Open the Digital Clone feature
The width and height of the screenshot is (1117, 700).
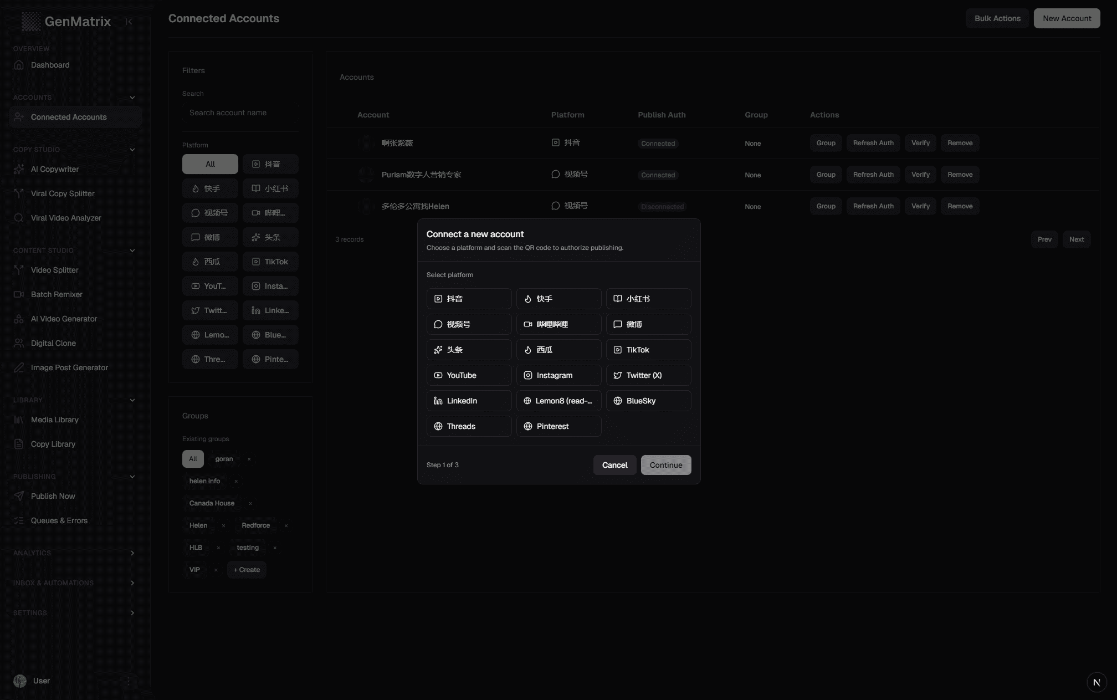click(52, 343)
